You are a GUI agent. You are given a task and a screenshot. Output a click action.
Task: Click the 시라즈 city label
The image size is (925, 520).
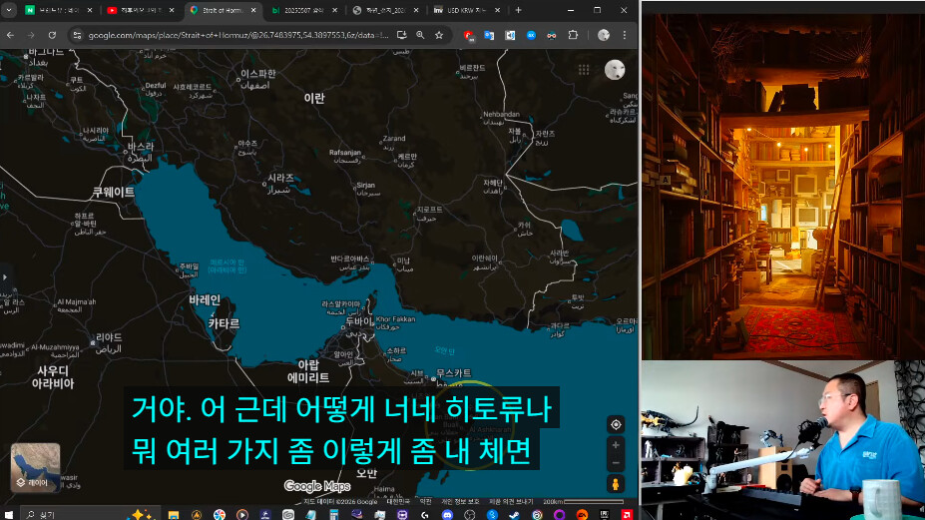[x=280, y=178]
